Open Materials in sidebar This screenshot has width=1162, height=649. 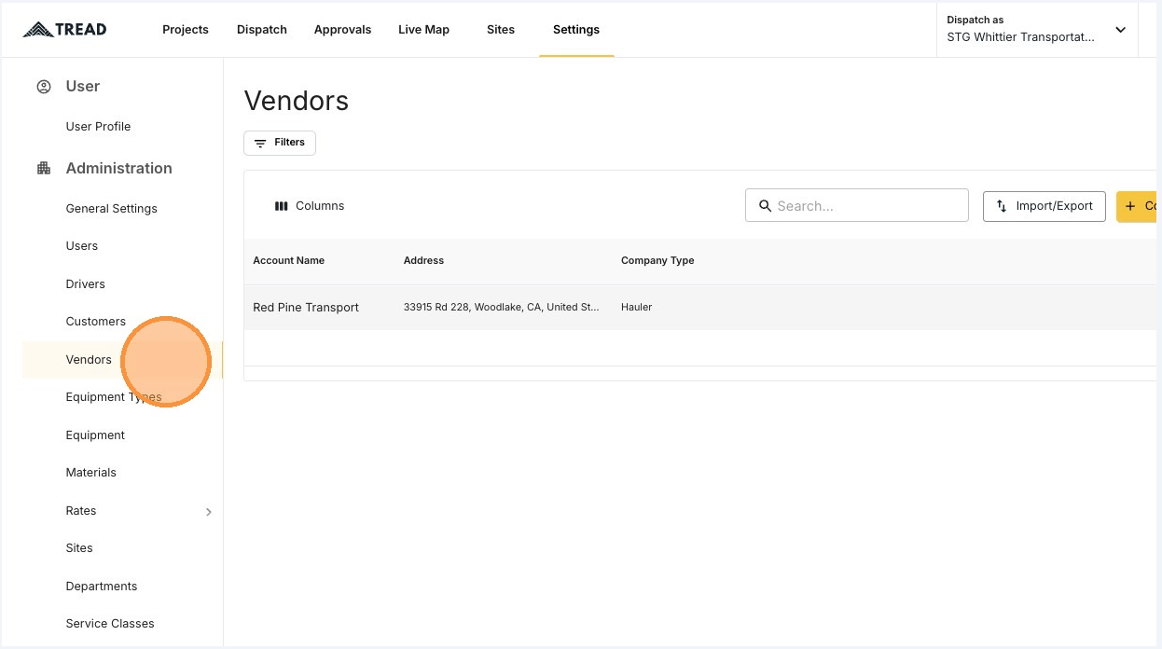[x=90, y=473]
